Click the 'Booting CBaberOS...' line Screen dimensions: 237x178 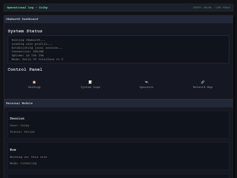(29, 40)
